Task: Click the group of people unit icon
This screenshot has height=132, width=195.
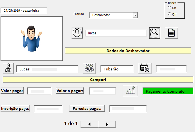Action: click(89, 68)
